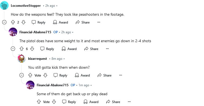Viewport: 204px width, 106px height.
Task: Downvote the 'play dead' reply
Action: 54,102
